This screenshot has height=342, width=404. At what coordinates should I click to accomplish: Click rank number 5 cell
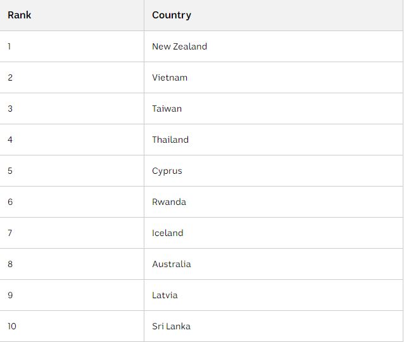click(x=72, y=171)
